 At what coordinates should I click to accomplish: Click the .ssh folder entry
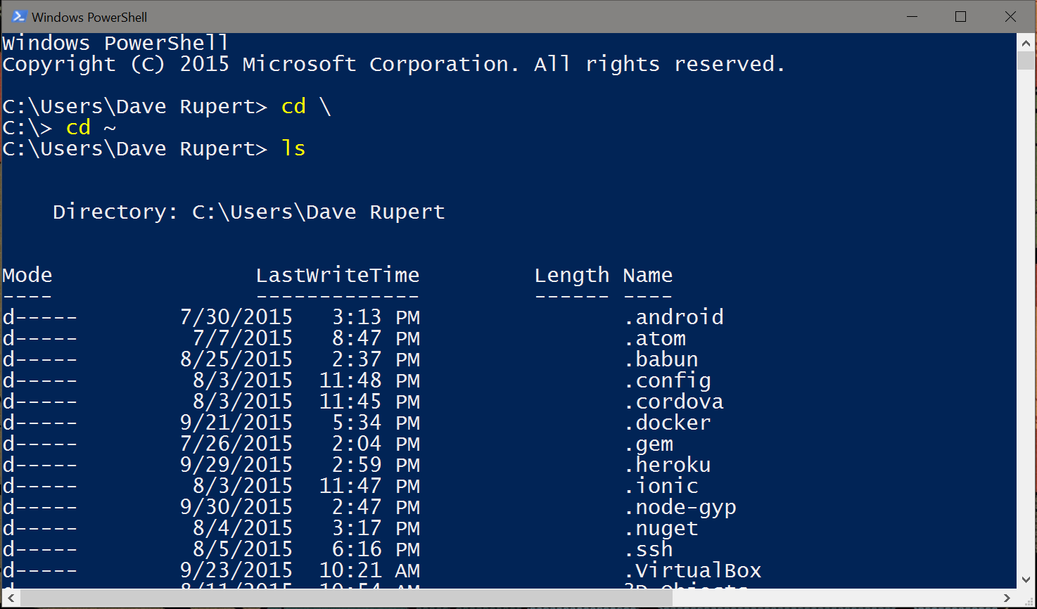click(649, 549)
